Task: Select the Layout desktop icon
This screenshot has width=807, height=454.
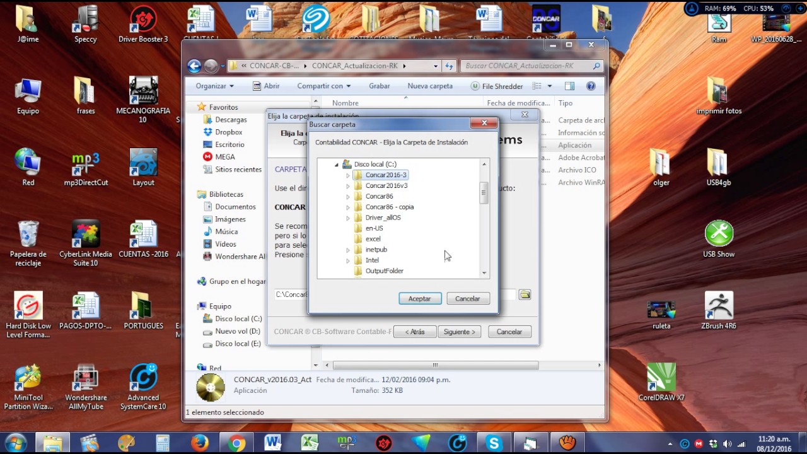Action: tap(143, 167)
